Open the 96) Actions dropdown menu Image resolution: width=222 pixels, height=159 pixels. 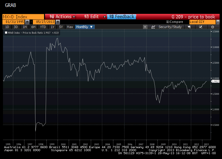coord(60,17)
